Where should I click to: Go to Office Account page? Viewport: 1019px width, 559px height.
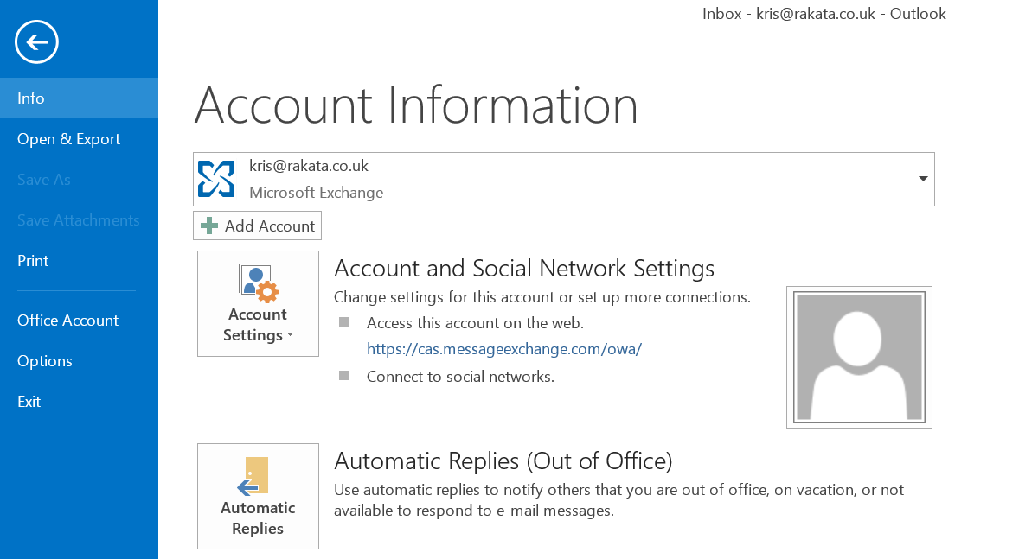[x=79, y=320]
